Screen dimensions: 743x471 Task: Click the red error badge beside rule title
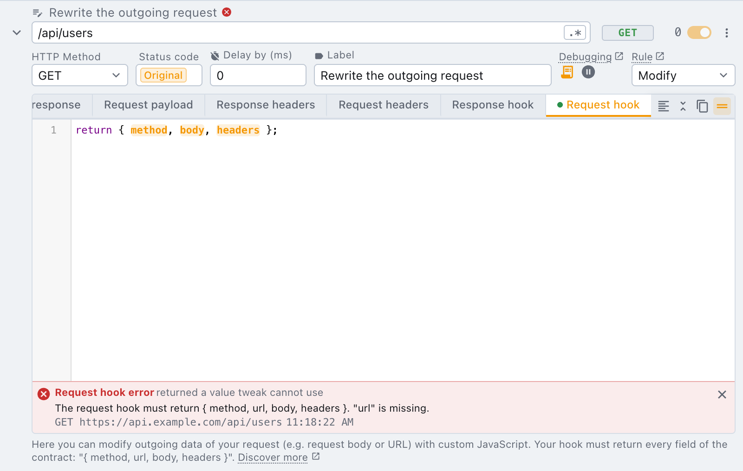click(227, 12)
